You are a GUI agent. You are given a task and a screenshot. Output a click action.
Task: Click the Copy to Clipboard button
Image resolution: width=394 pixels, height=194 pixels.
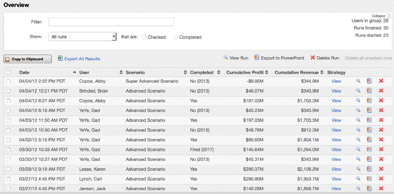(x=28, y=59)
